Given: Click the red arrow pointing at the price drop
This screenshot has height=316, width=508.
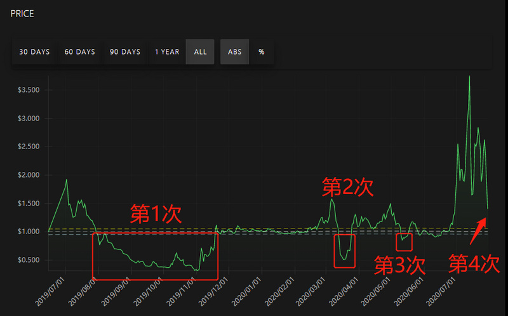Looking at the screenshot, I should [478, 231].
